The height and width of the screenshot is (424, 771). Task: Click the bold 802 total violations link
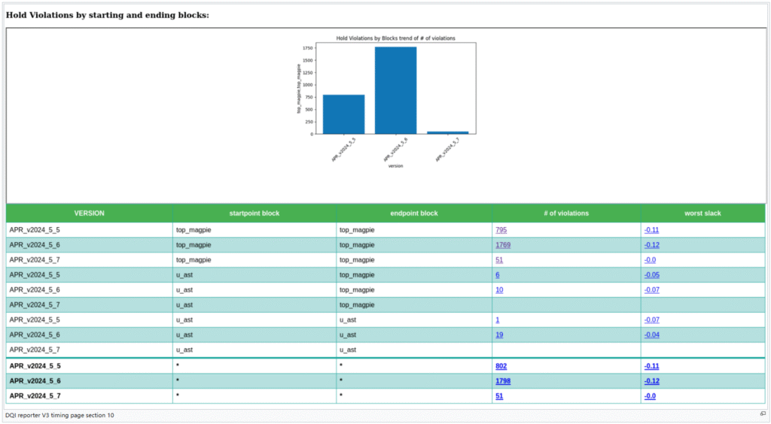tap(501, 366)
